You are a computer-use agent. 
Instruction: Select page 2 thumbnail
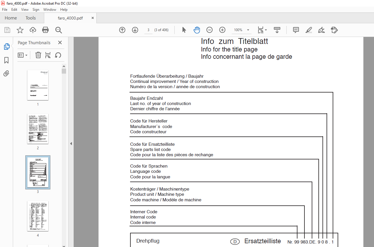(38, 129)
